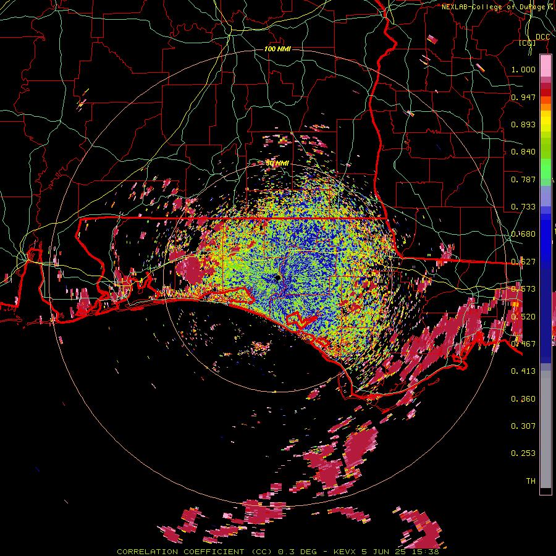
Task: Click the DCC label above the color scale
Action: (542, 37)
